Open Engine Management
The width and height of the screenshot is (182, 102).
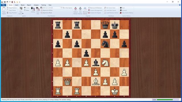[95, 10]
